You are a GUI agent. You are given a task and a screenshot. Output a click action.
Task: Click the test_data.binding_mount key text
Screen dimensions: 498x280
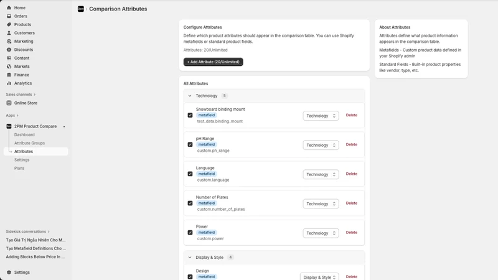[220, 121]
